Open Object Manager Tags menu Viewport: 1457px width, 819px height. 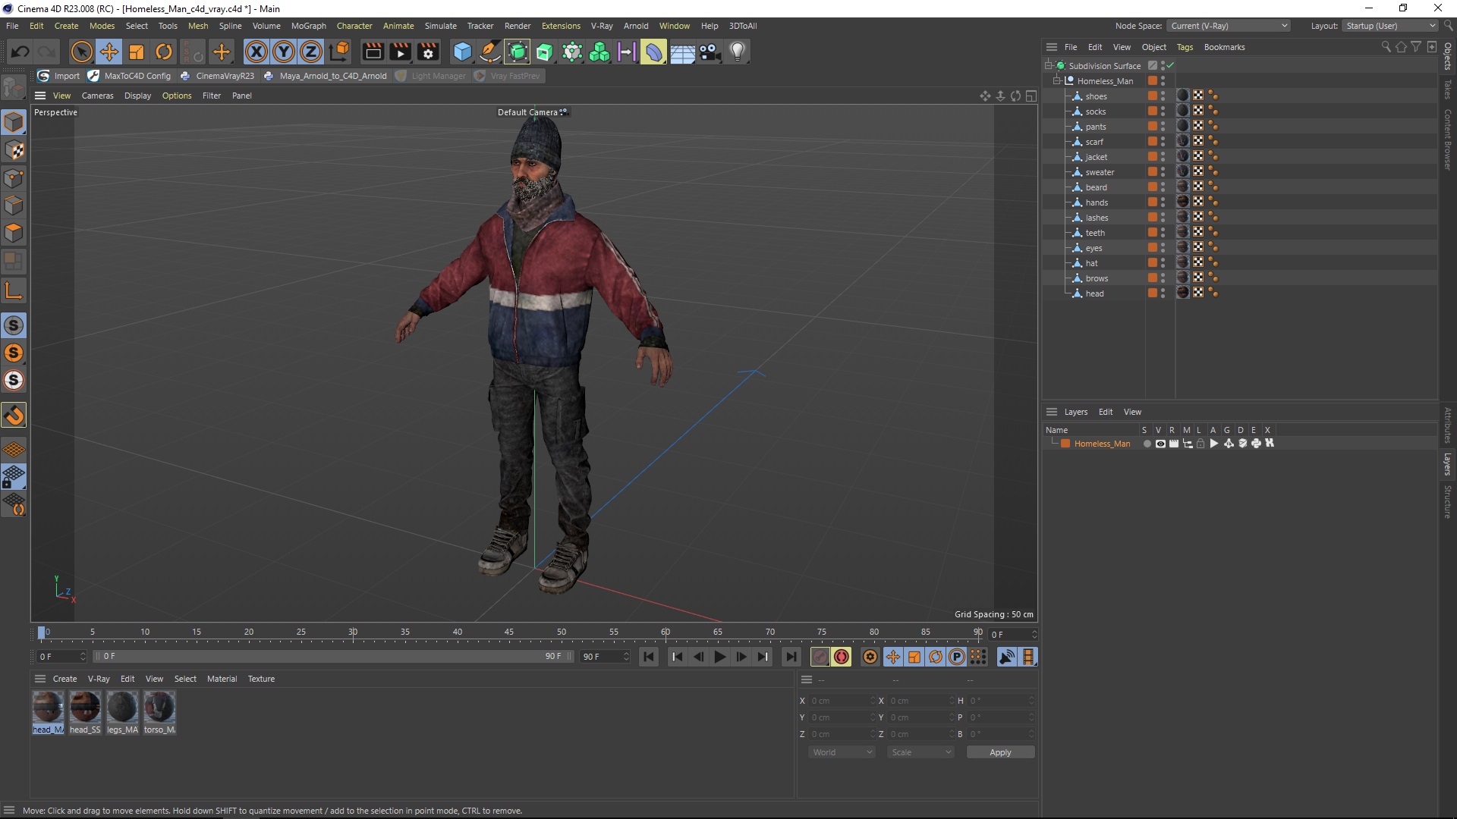tap(1185, 47)
